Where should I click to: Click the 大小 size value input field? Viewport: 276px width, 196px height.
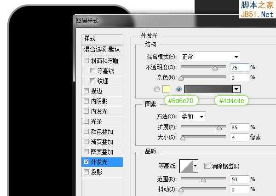pyautogui.click(x=239, y=137)
